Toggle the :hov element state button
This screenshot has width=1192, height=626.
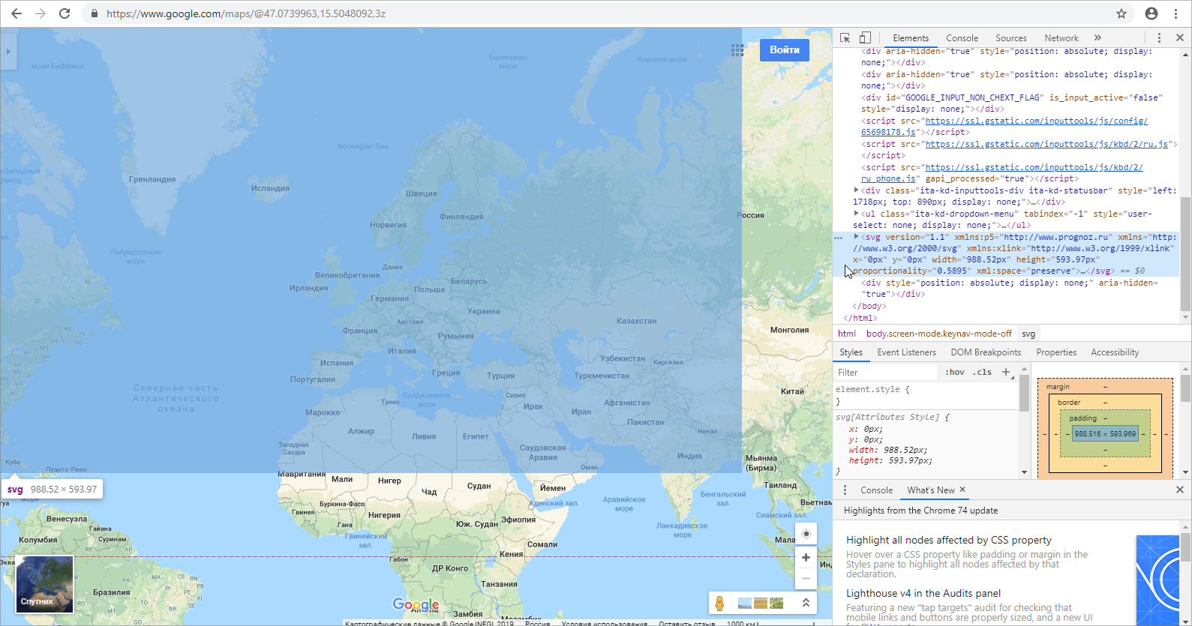pos(955,372)
